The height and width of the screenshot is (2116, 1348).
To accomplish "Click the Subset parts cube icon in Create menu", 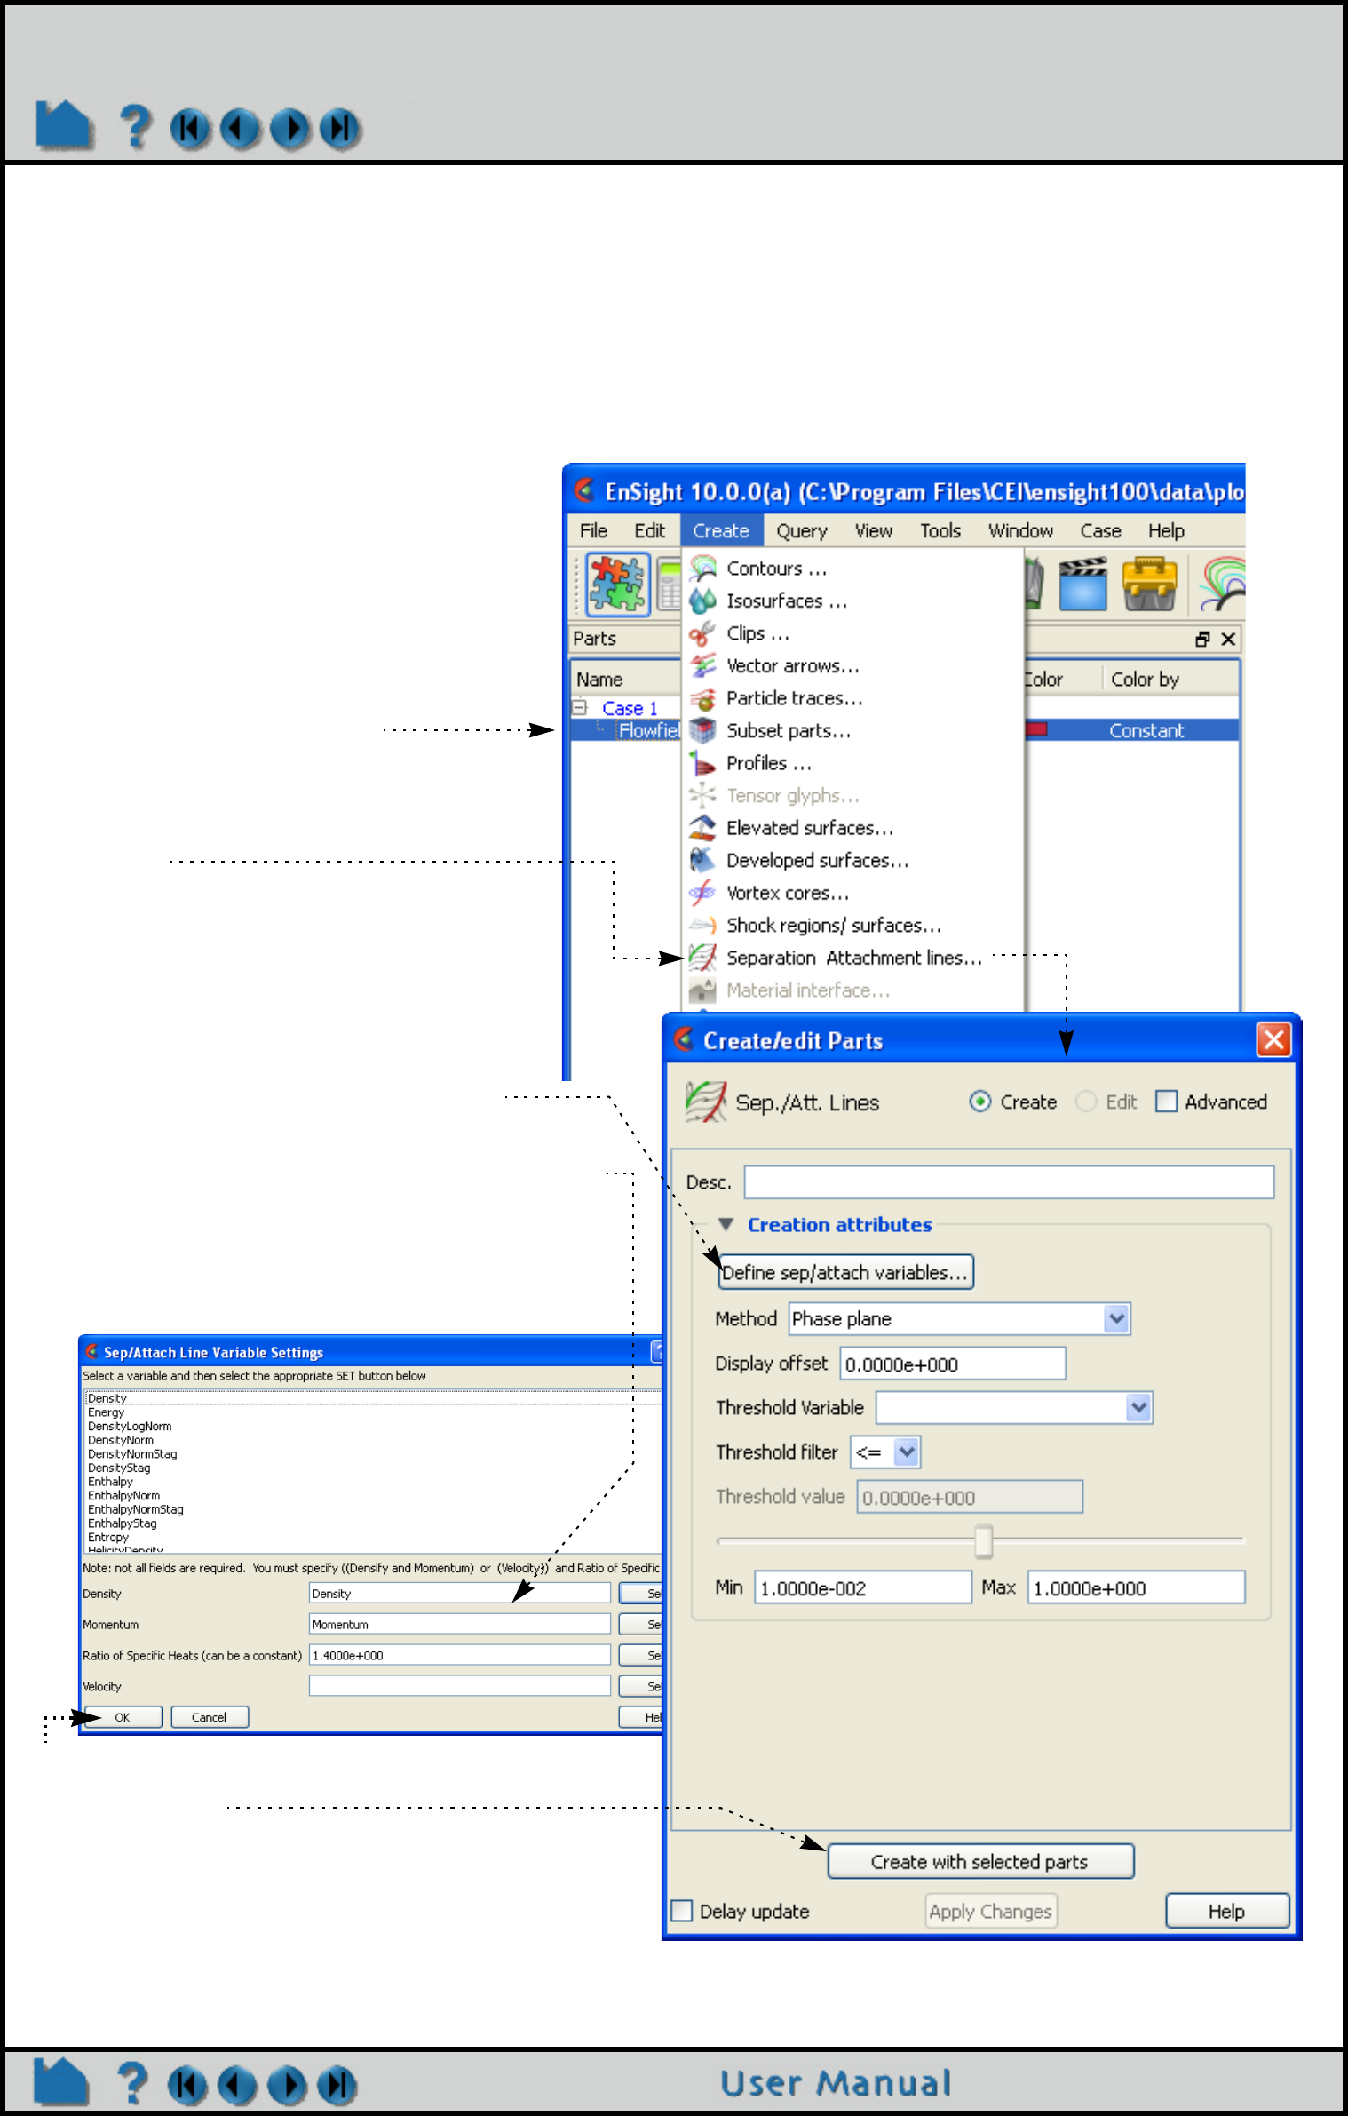I will 703,730.
